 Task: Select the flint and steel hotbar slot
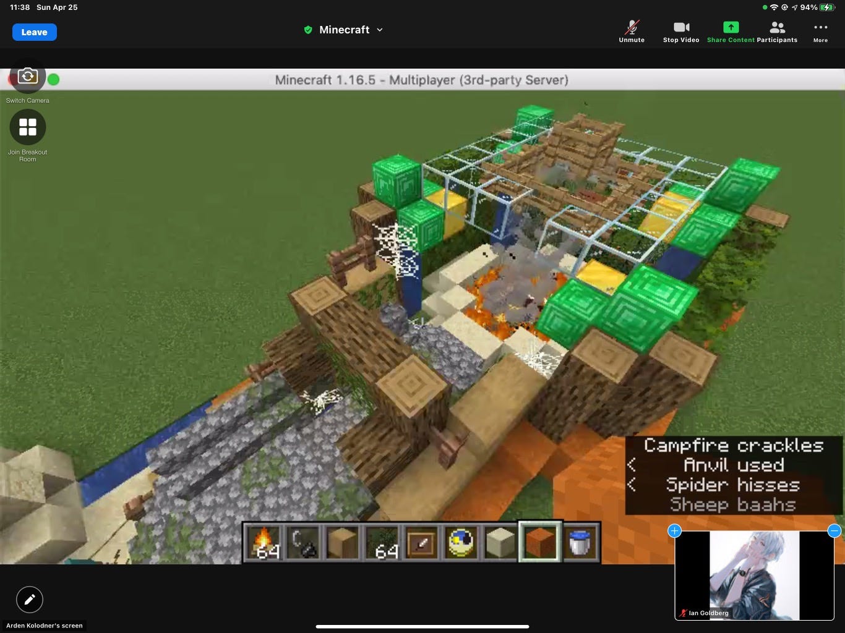tap(302, 543)
